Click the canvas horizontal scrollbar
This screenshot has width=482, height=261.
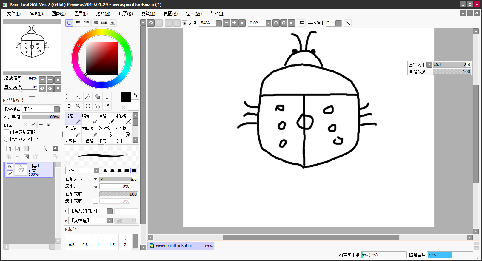point(311,237)
